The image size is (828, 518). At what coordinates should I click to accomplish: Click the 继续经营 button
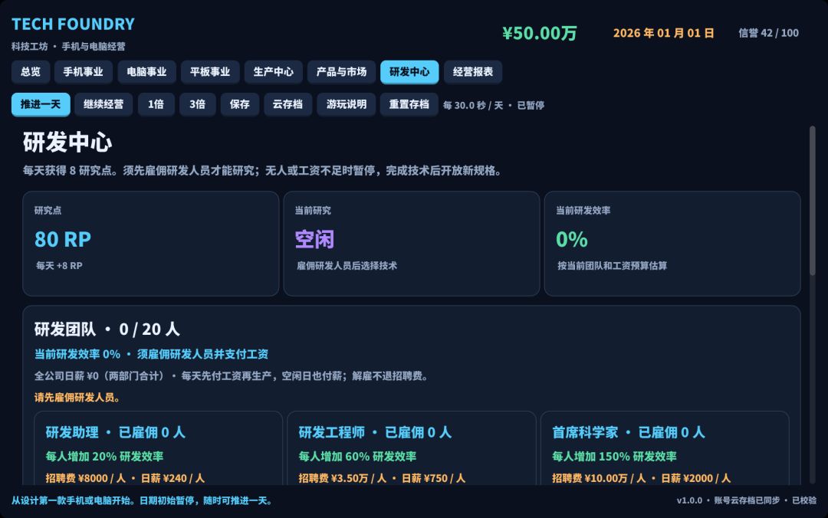pos(103,104)
